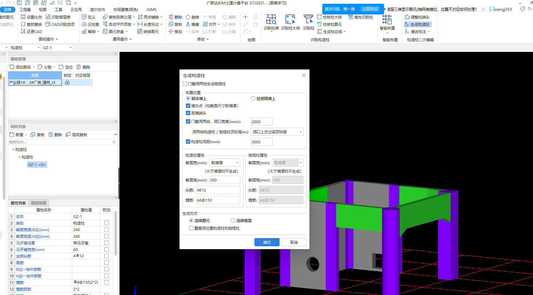Select the 旋转 rotate tool
Viewport: 533px width, 295px height.
click(192, 17)
